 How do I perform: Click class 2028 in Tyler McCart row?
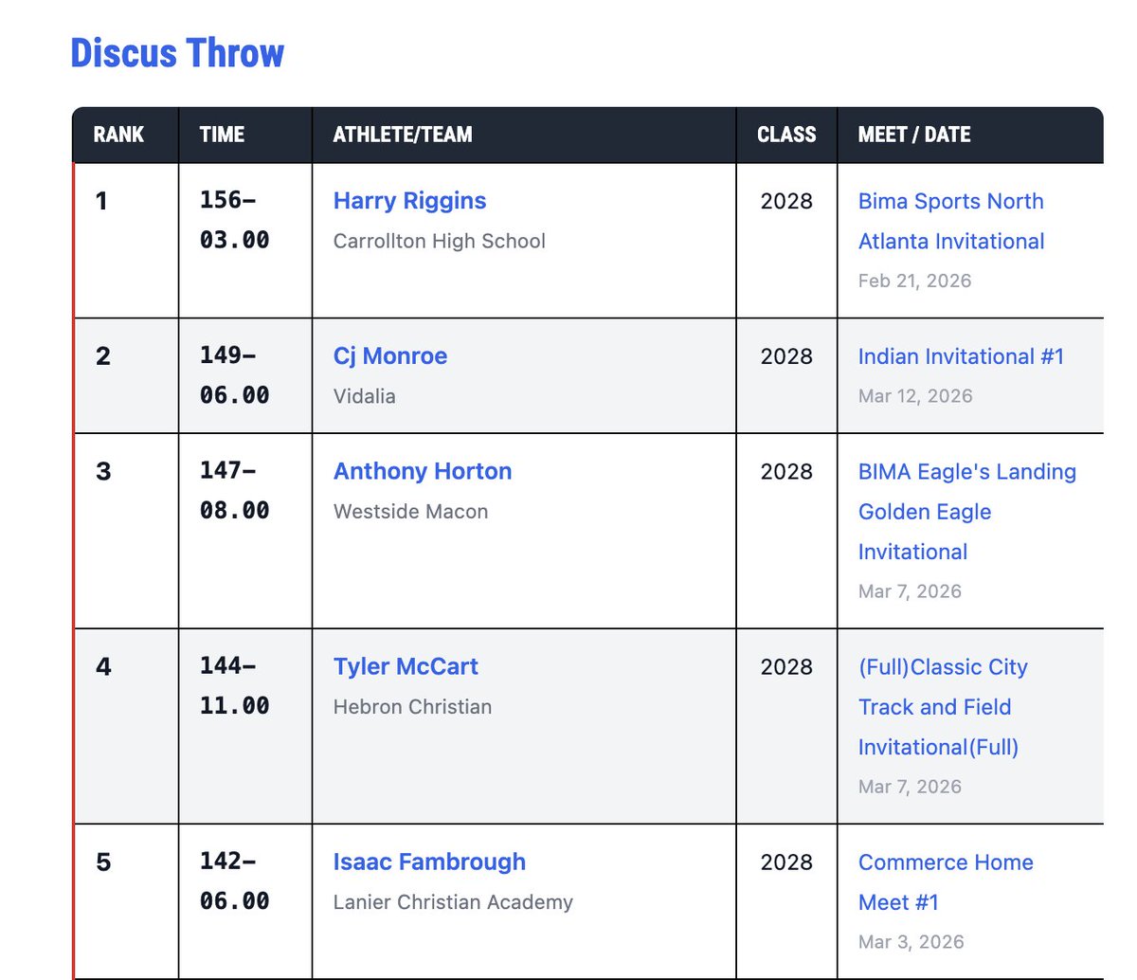[x=786, y=667]
